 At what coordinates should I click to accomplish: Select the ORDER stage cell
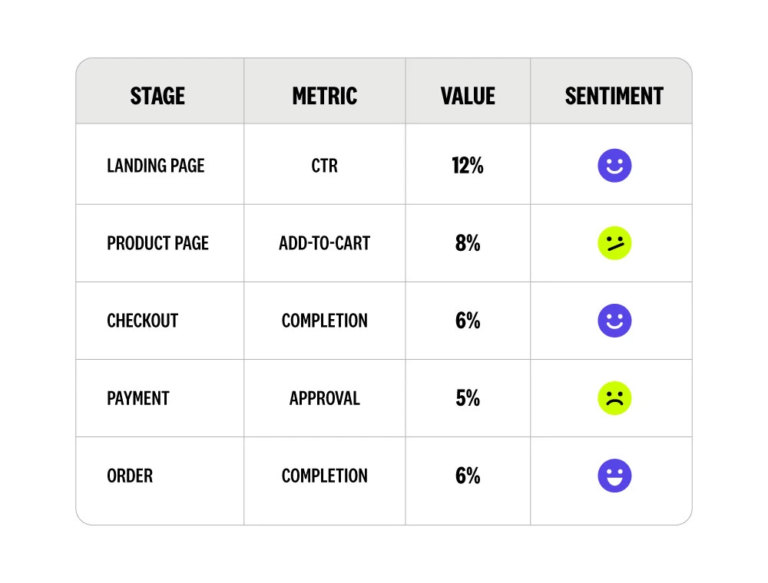click(x=130, y=476)
